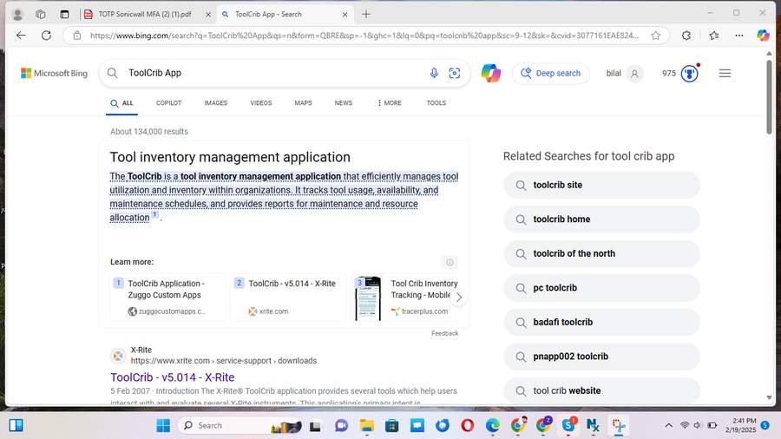Expand the MORE dropdown menu
The height and width of the screenshot is (439, 781).
(x=390, y=103)
